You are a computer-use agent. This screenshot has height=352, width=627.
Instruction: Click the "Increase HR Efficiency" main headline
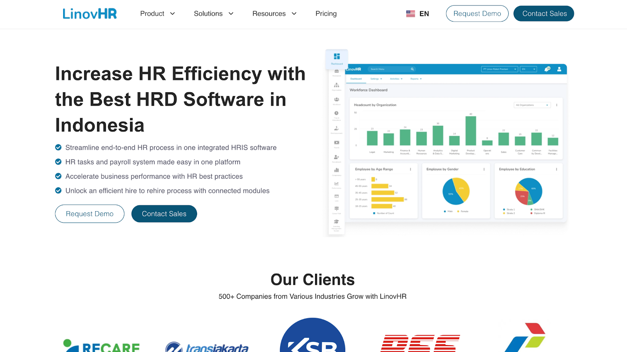pyautogui.click(x=180, y=99)
